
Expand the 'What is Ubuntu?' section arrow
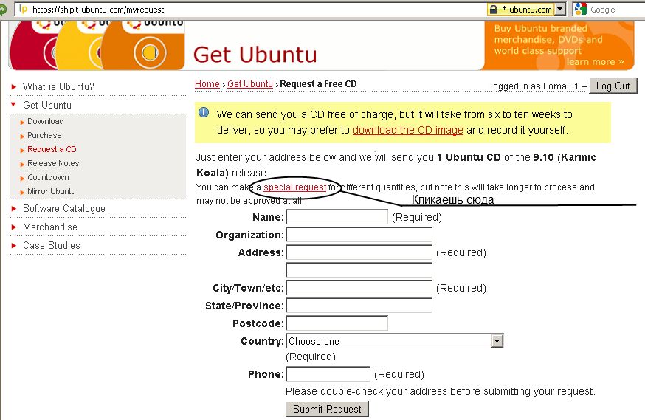tap(13, 87)
